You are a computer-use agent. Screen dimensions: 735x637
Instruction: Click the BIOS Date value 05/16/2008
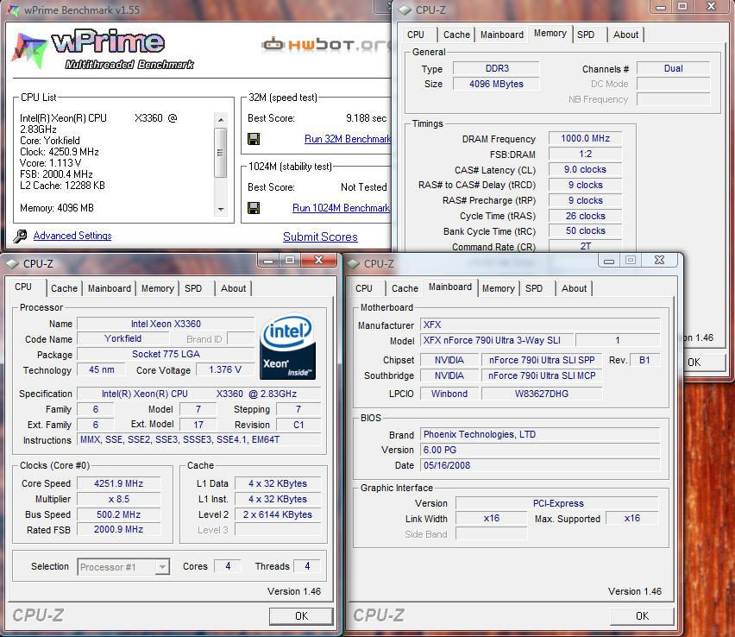(x=540, y=465)
